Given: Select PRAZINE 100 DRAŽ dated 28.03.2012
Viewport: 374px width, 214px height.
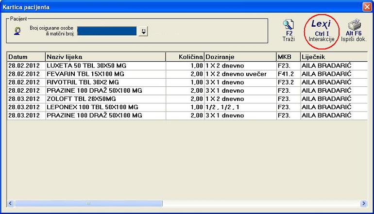Looking at the screenshot, I should click(x=187, y=115).
